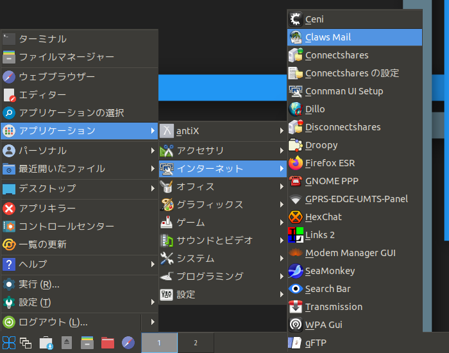The width and height of the screenshot is (449, 353).
Task: Click the ファイルマネージャー menu entry
Action: [80, 57]
